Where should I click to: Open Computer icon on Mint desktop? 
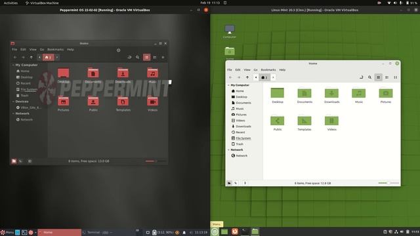[230, 31]
